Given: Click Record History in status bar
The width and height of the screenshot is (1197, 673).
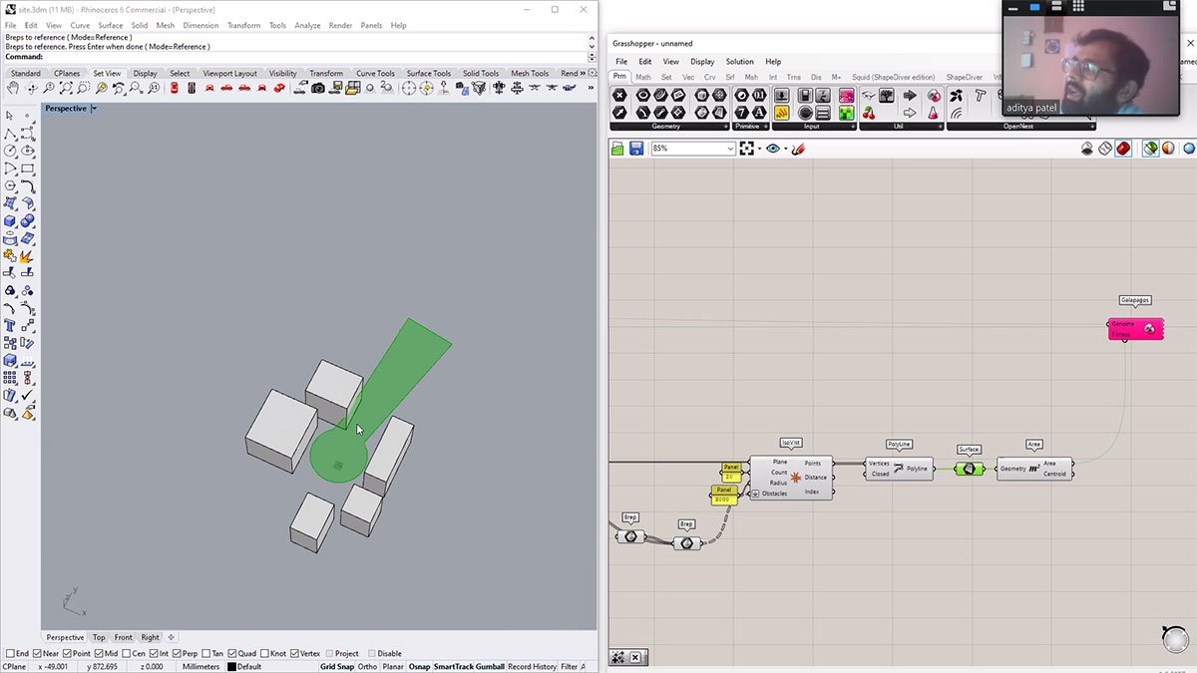Looking at the screenshot, I should pos(532,666).
